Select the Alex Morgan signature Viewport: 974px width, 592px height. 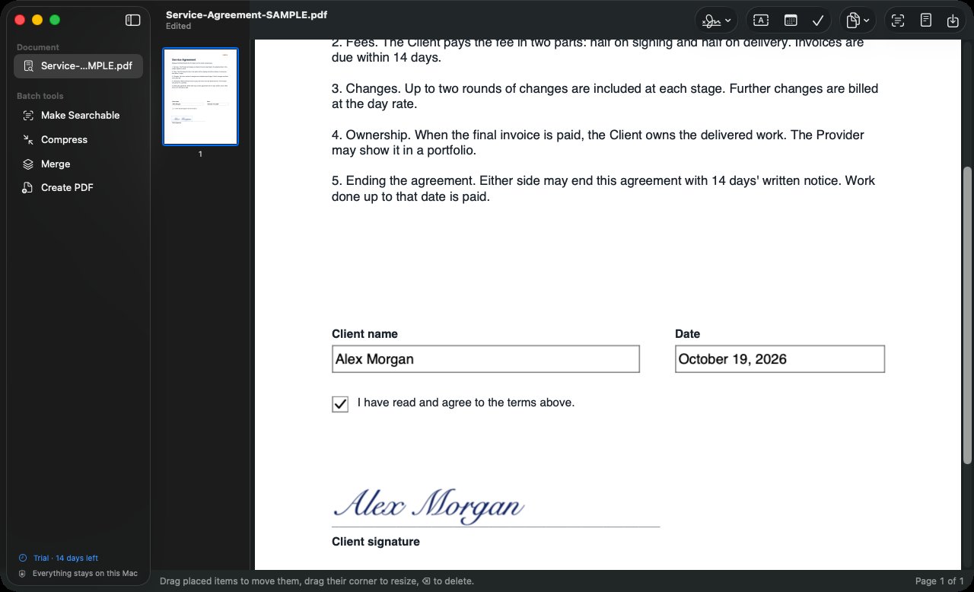(429, 505)
